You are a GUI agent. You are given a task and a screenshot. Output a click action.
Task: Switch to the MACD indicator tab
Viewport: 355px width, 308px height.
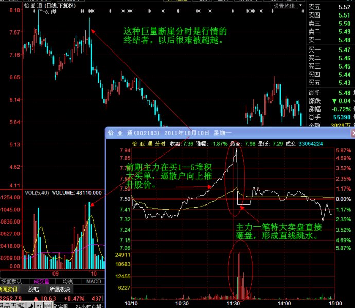pyautogui.click(x=93, y=281)
